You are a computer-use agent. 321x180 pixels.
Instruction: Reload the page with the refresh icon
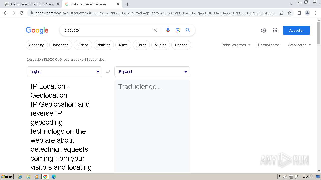22,13
